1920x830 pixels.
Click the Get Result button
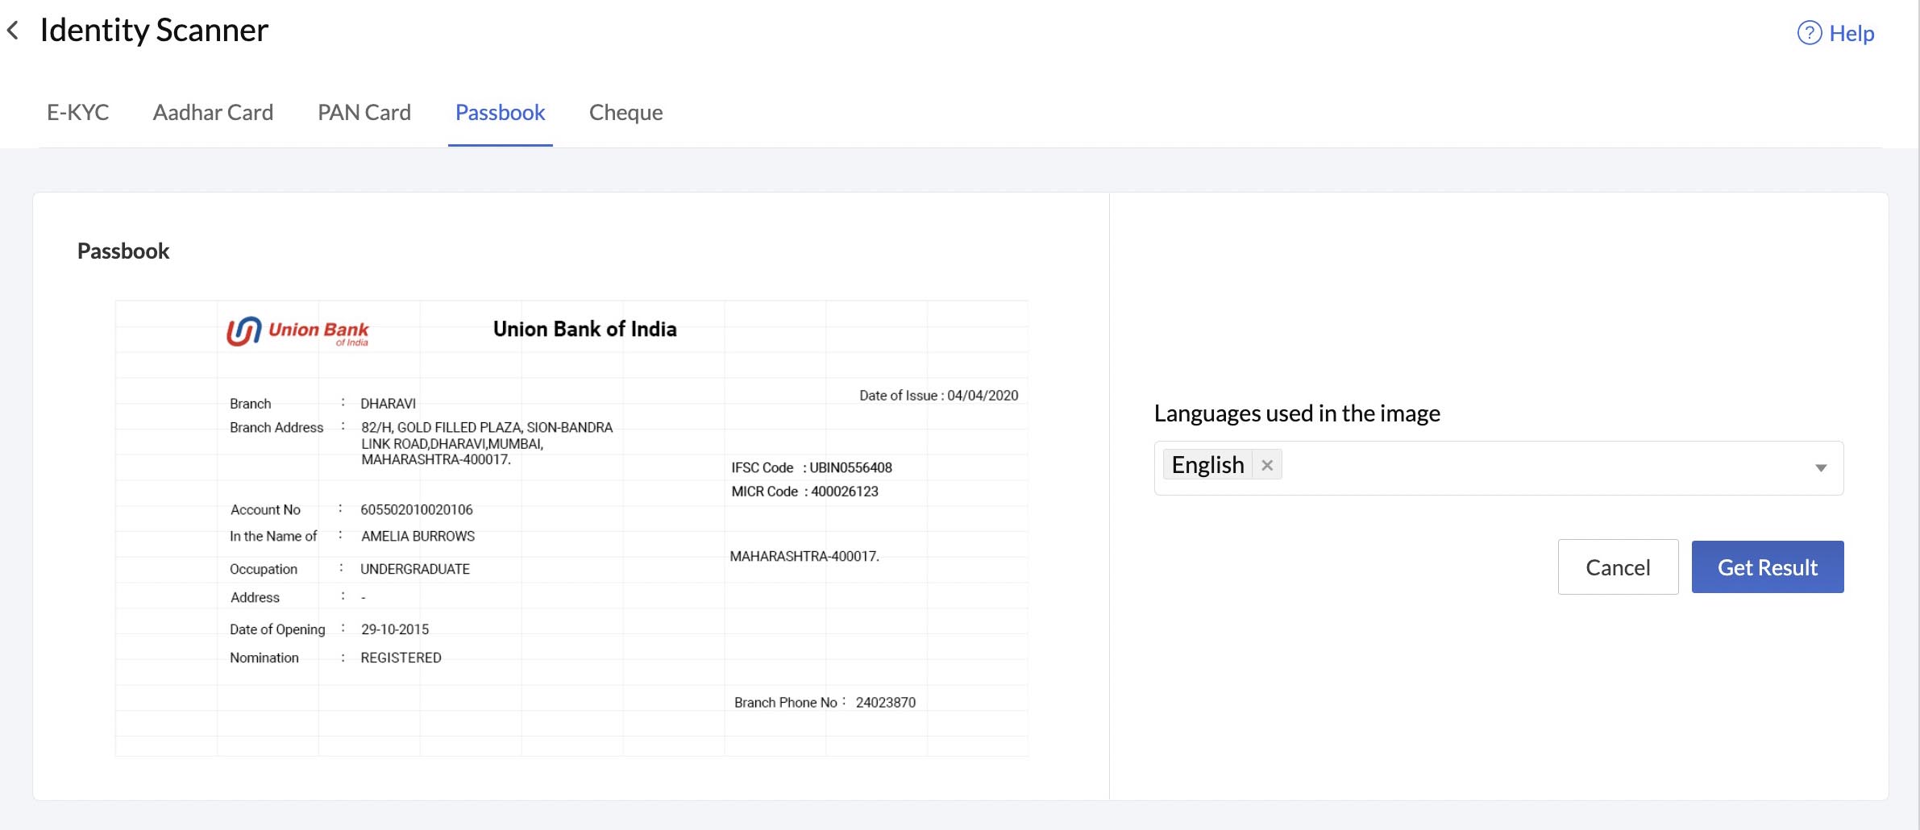1768,566
